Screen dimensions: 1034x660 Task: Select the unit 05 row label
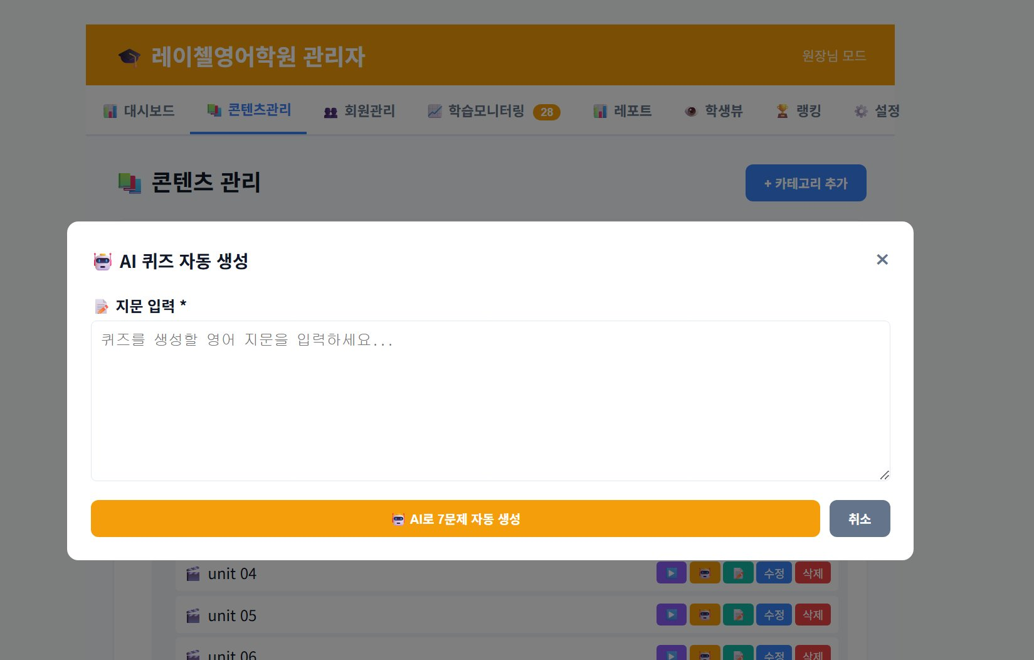232,616
